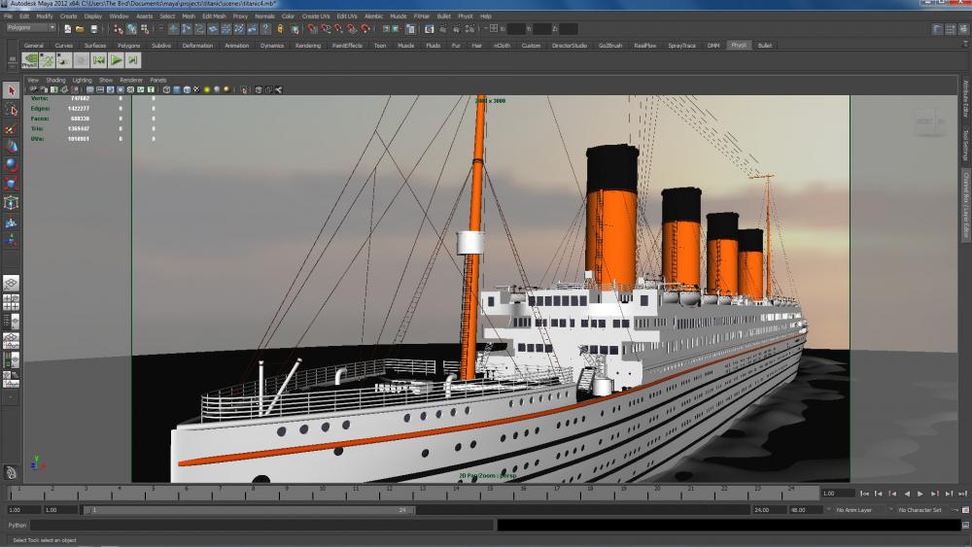The image size is (972, 547).
Task: Open scene using the folder icon
Action: point(81,28)
